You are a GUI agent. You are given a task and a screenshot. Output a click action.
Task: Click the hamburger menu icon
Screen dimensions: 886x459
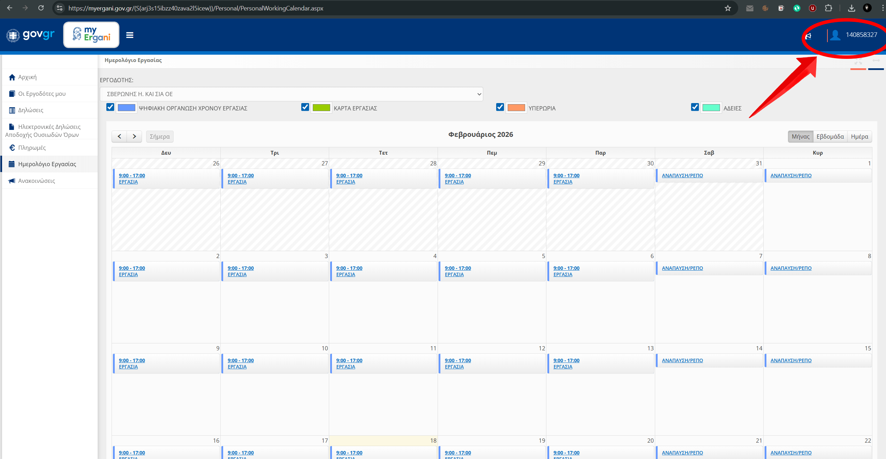130,35
